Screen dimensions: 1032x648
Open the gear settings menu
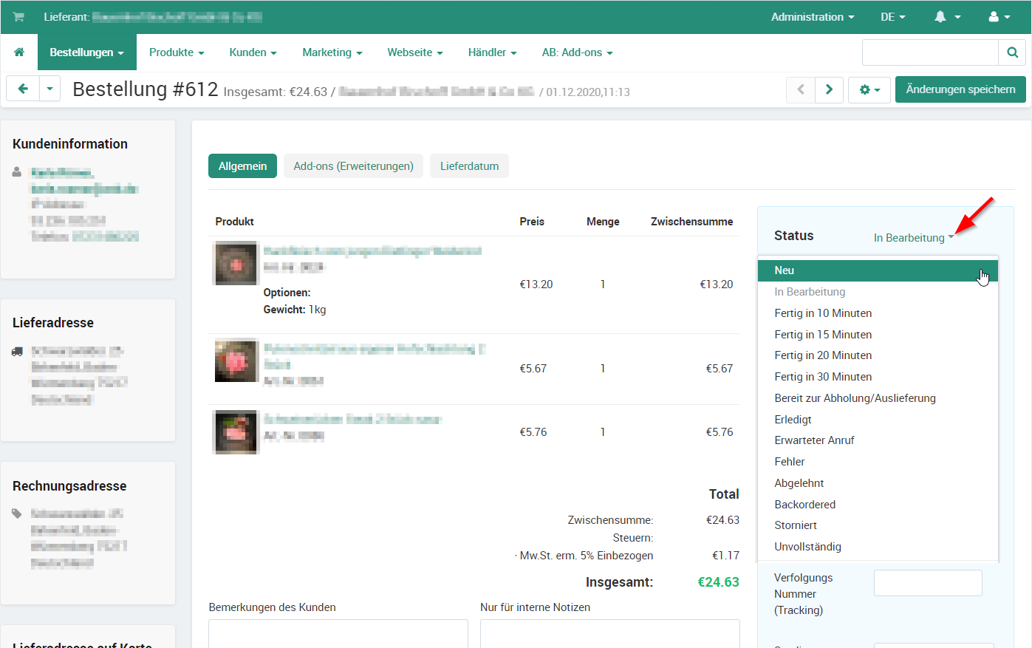click(x=869, y=89)
